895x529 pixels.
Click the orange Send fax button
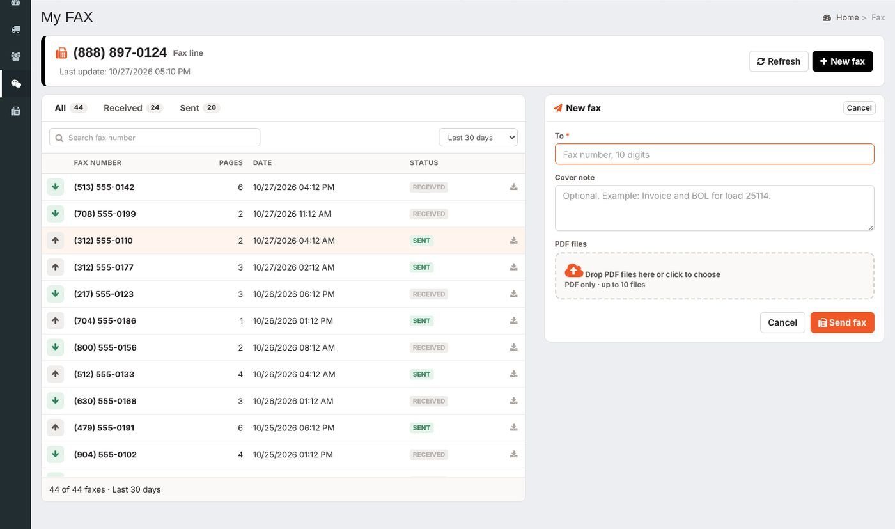pyautogui.click(x=843, y=322)
